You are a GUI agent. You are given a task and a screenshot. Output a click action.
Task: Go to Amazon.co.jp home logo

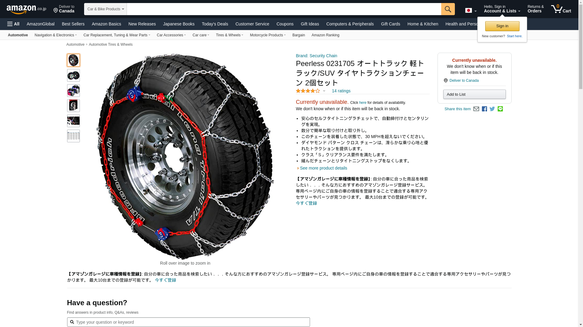pos(26,9)
